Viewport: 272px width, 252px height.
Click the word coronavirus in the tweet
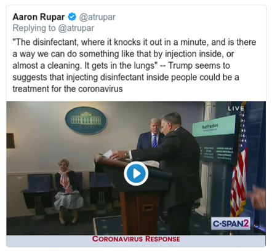tap(100, 89)
